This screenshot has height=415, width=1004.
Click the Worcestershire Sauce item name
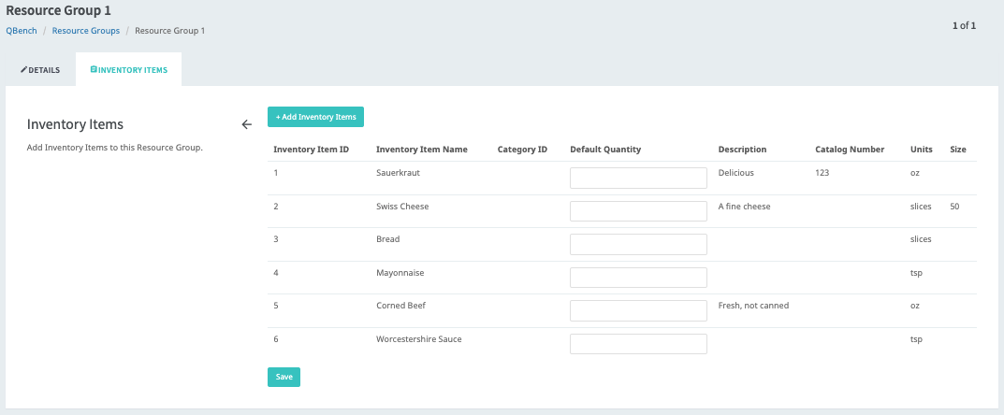418,339
